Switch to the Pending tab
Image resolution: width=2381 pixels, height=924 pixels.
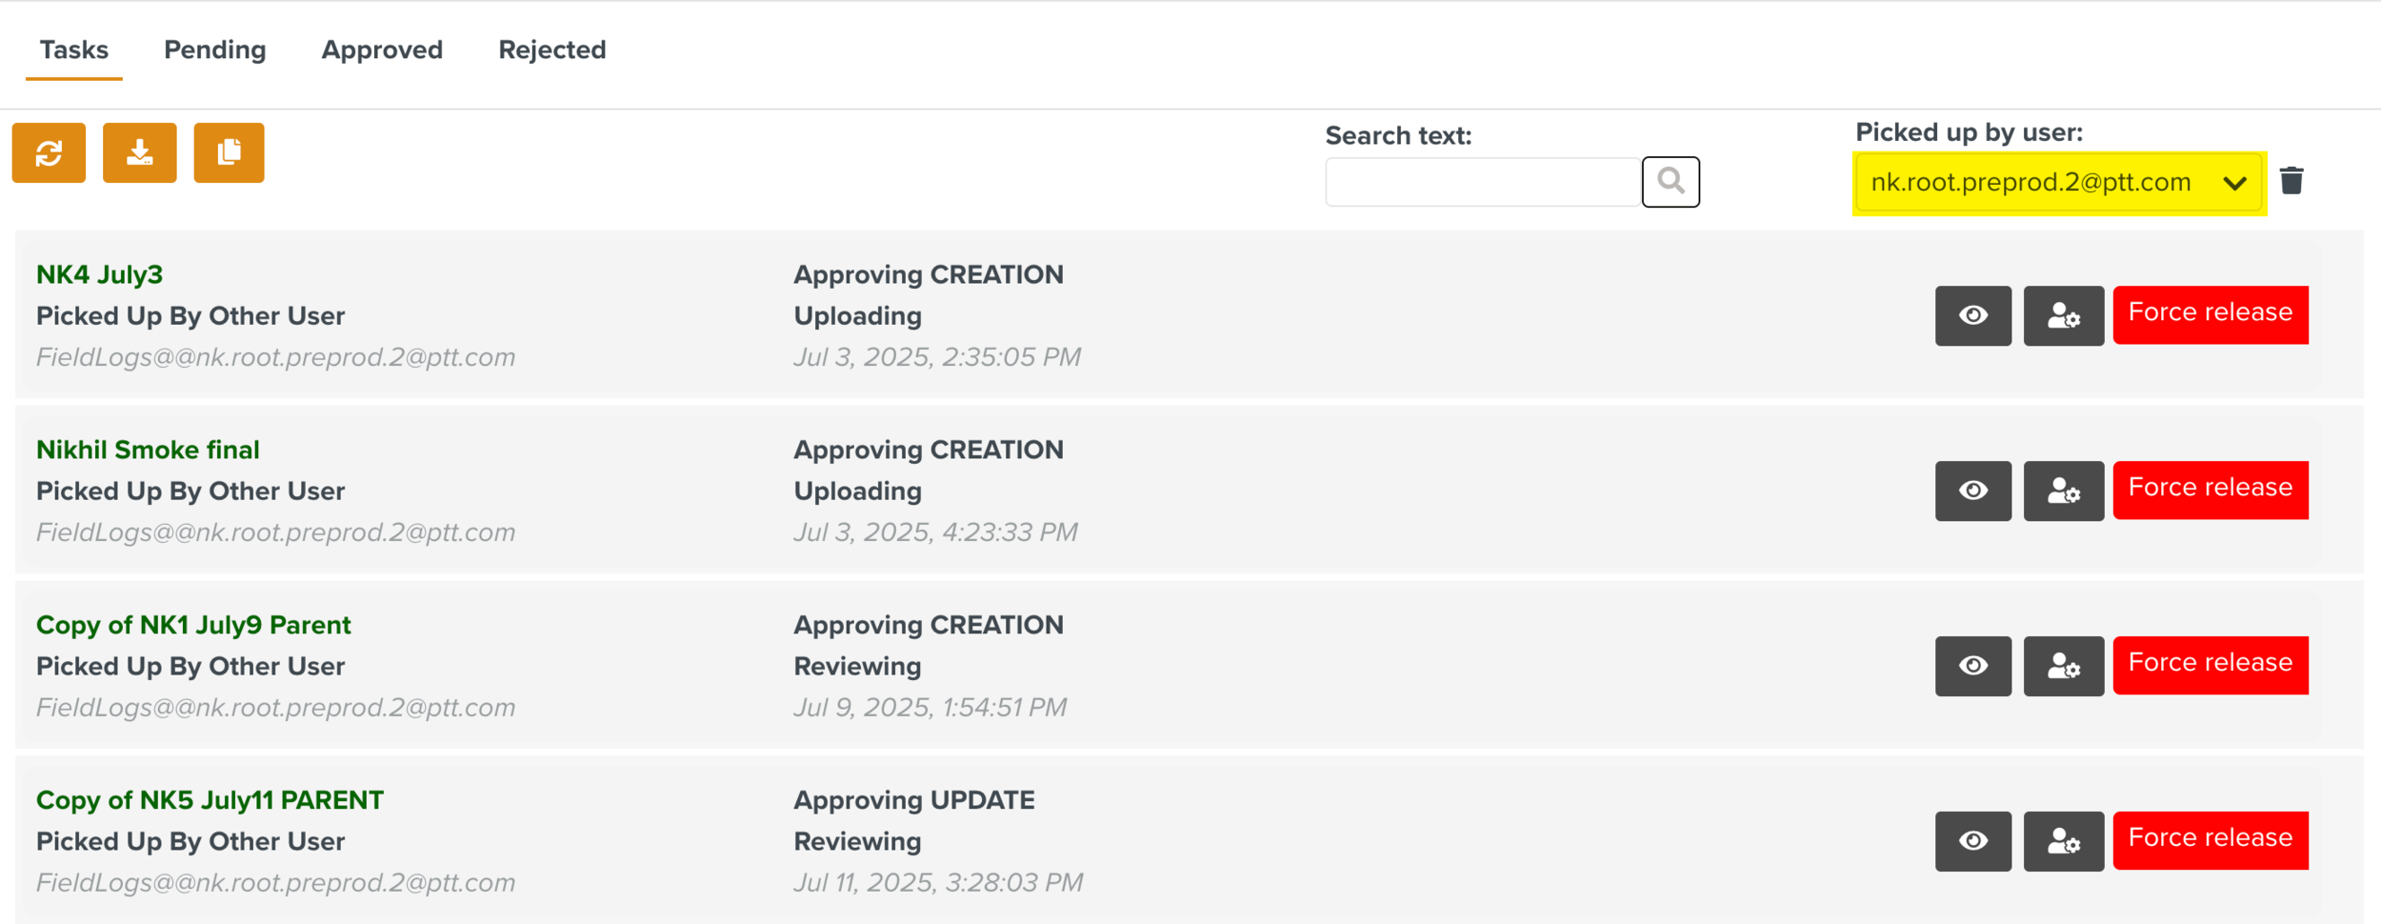(x=214, y=50)
